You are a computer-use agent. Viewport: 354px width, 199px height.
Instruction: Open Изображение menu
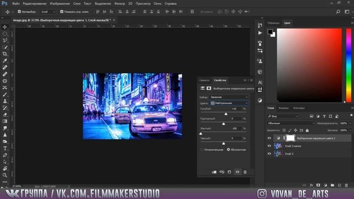(60, 4)
